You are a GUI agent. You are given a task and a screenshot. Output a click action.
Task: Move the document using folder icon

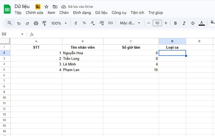(55, 6)
